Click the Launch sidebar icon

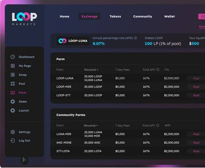pyautogui.click(x=13, y=110)
